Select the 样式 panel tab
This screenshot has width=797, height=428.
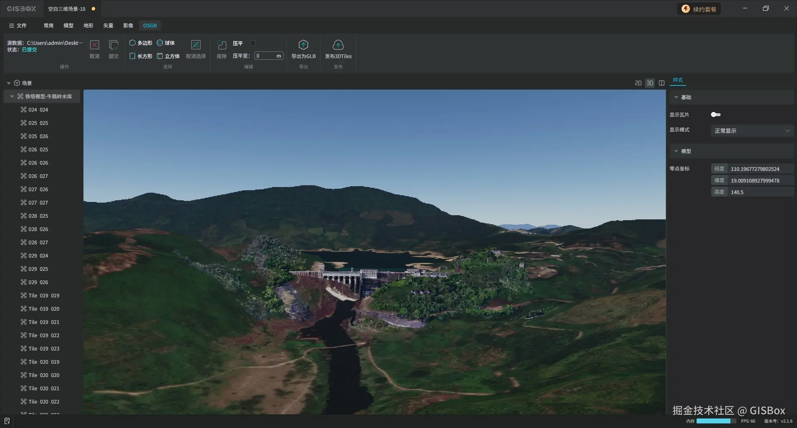pyautogui.click(x=678, y=80)
